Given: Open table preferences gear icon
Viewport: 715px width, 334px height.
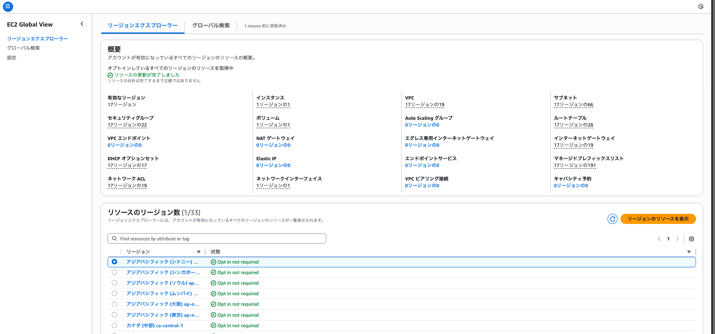Looking at the screenshot, I should [x=691, y=239].
